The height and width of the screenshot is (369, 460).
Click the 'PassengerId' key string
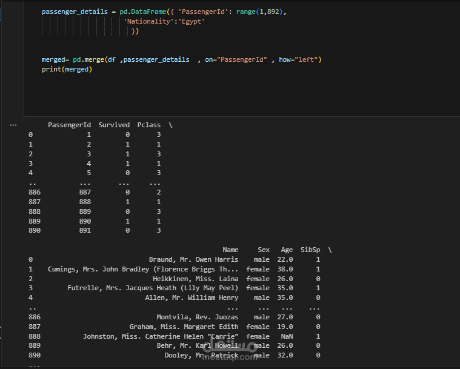click(x=203, y=12)
